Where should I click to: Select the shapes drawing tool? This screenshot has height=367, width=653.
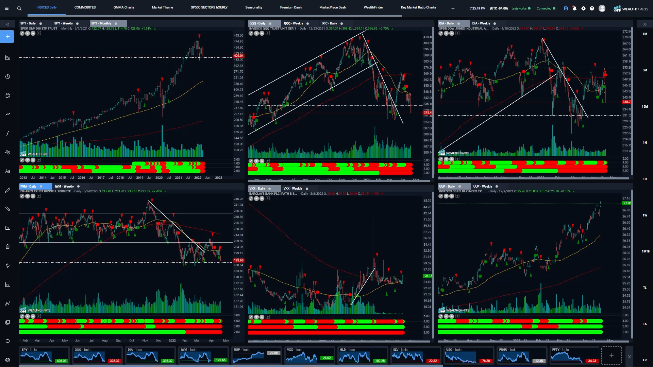click(x=7, y=152)
